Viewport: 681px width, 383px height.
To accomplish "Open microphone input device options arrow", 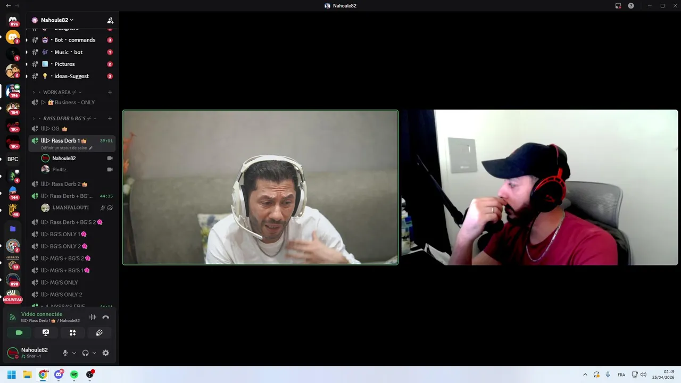I will pos(74,353).
